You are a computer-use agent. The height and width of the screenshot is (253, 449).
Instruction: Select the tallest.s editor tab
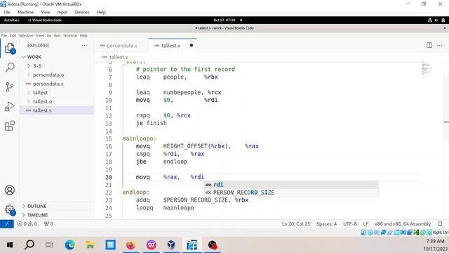173,45
